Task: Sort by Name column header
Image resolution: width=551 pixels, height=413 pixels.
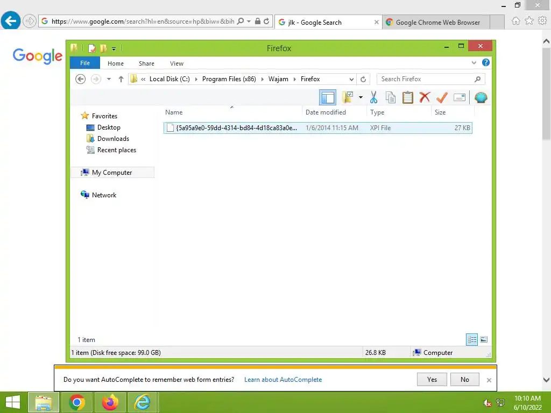Action: pyautogui.click(x=232, y=112)
